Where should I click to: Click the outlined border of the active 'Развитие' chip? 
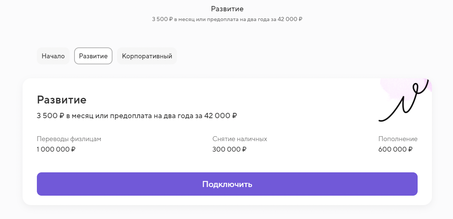[93, 48]
